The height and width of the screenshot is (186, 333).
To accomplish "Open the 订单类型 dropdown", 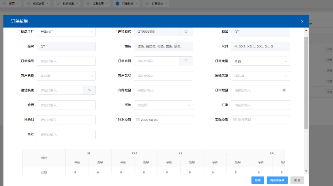I will [285, 61].
